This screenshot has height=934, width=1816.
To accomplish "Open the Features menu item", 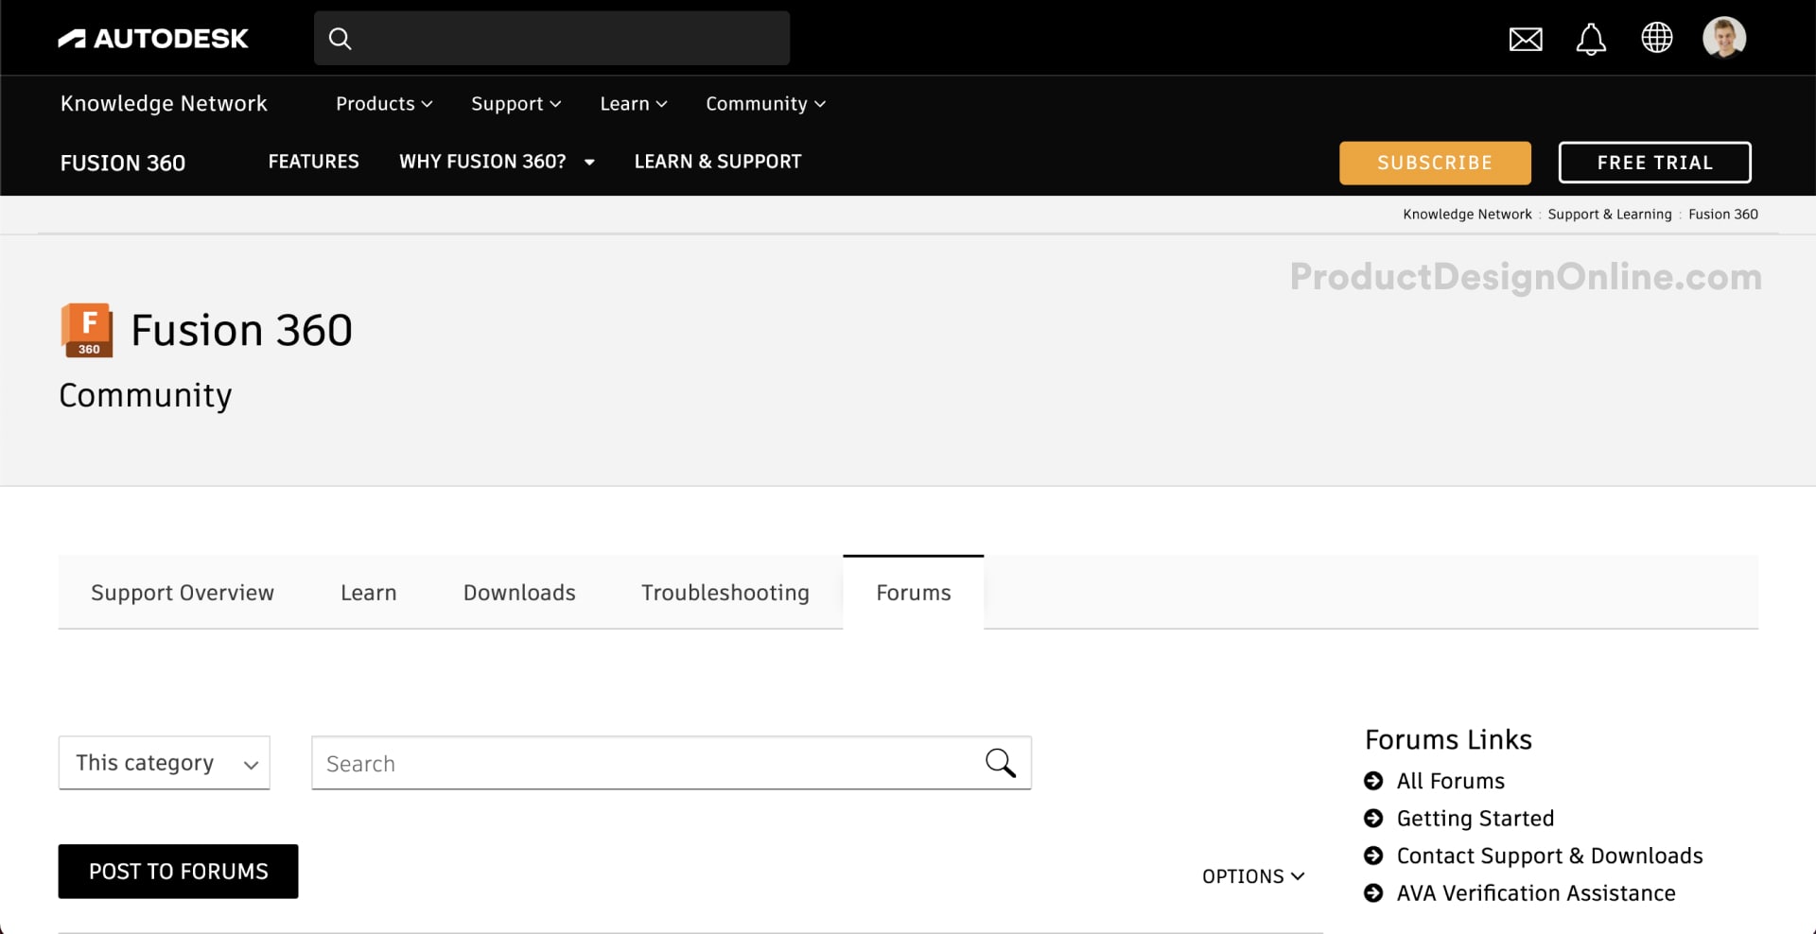I will coord(313,162).
